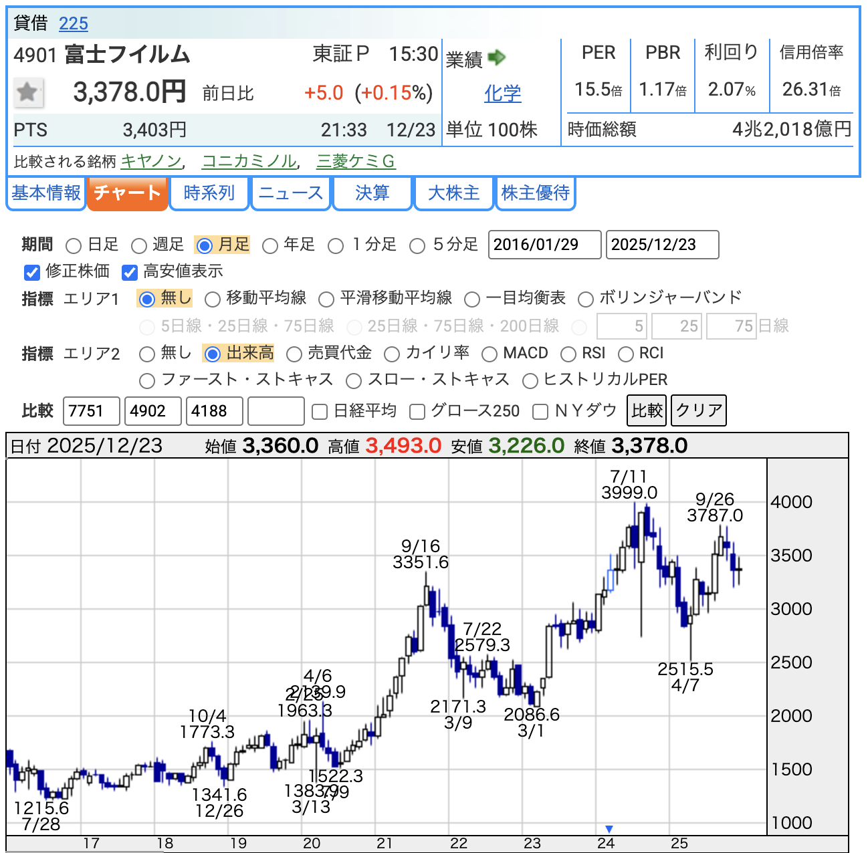The image size is (868, 853).
Task: Click the blue triangle marker on chart axis
Action: point(609,829)
